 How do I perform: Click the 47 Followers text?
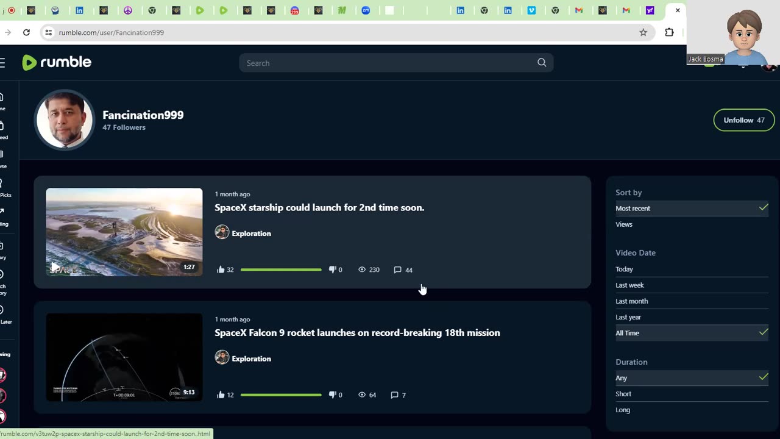[x=124, y=127]
